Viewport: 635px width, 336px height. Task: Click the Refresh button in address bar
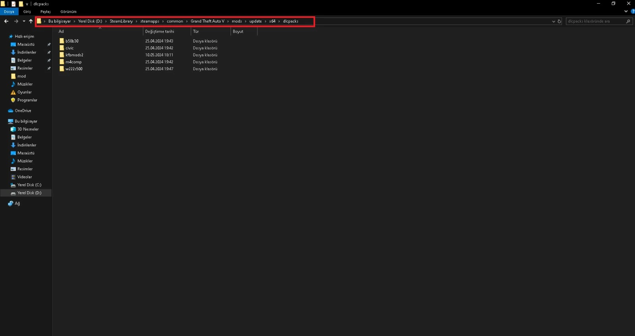click(559, 21)
